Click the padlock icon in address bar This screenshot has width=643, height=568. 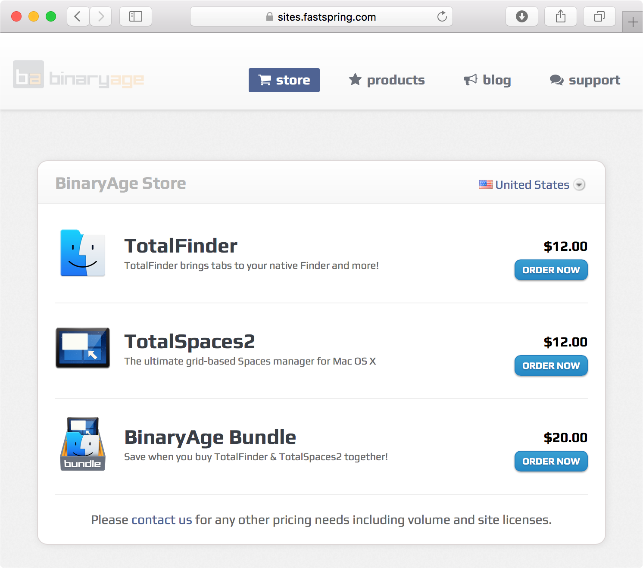(x=270, y=17)
